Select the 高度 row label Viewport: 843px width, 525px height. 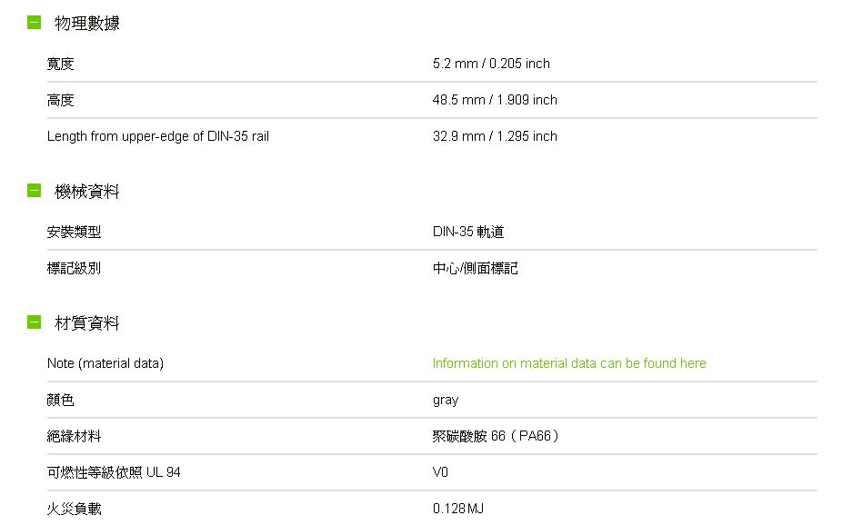coord(61,100)
